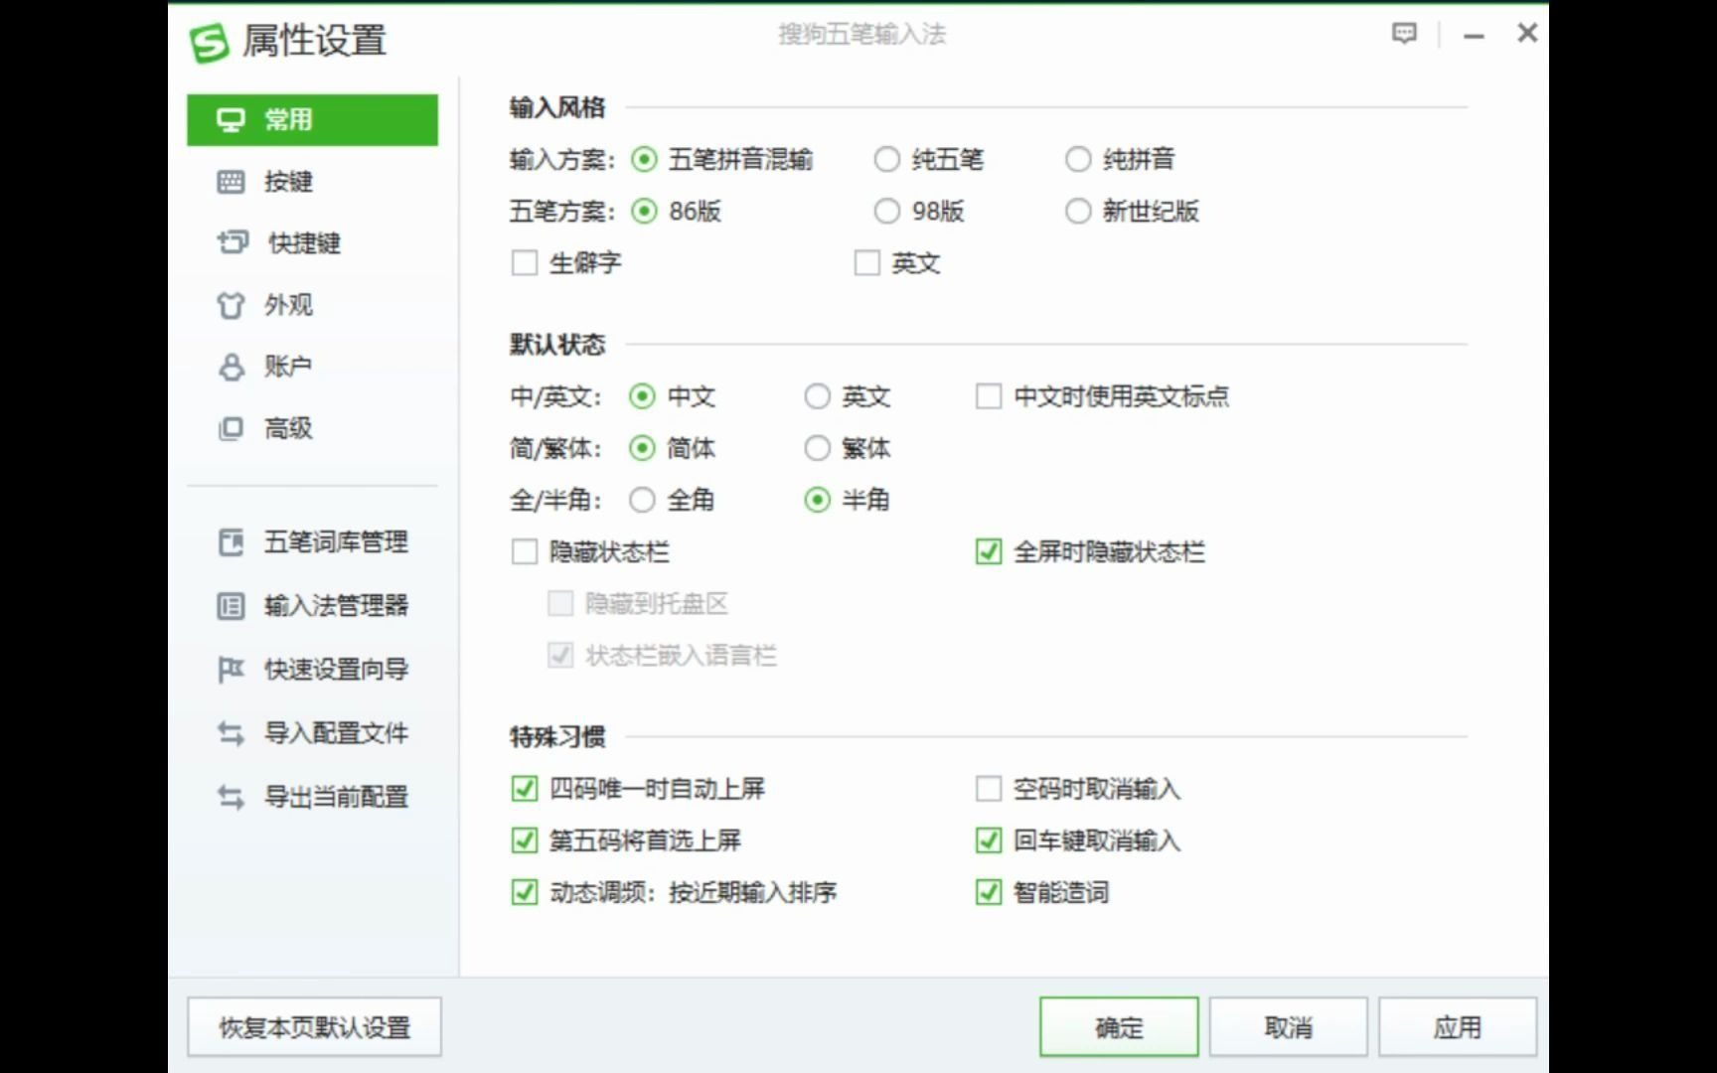
Task: Click the 账户 account person icon
Action: (x=231, y=366)
